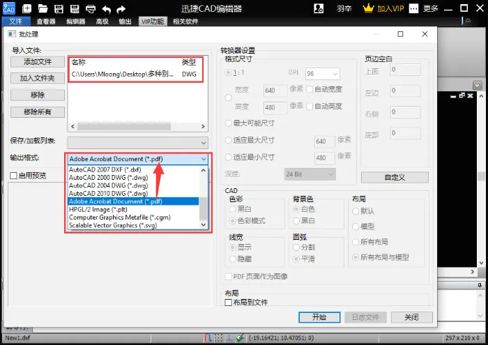Choose AutoCAD 2004 DWG (*.dwg) option
This screenshot has height=345, width=488.
coord(133,185)
